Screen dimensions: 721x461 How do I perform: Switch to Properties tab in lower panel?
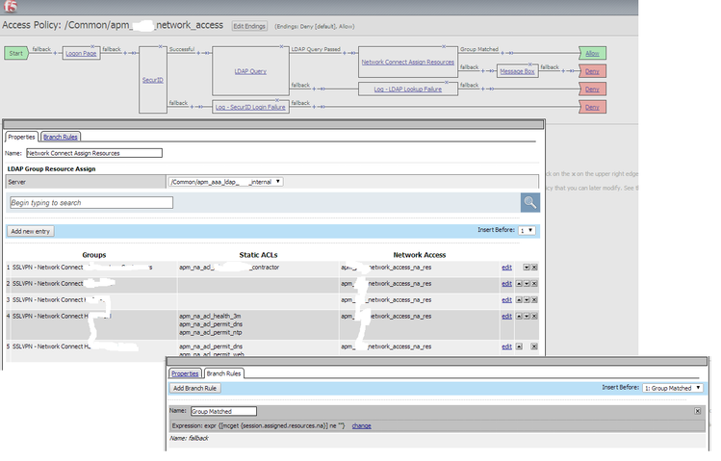pos(185,373)
